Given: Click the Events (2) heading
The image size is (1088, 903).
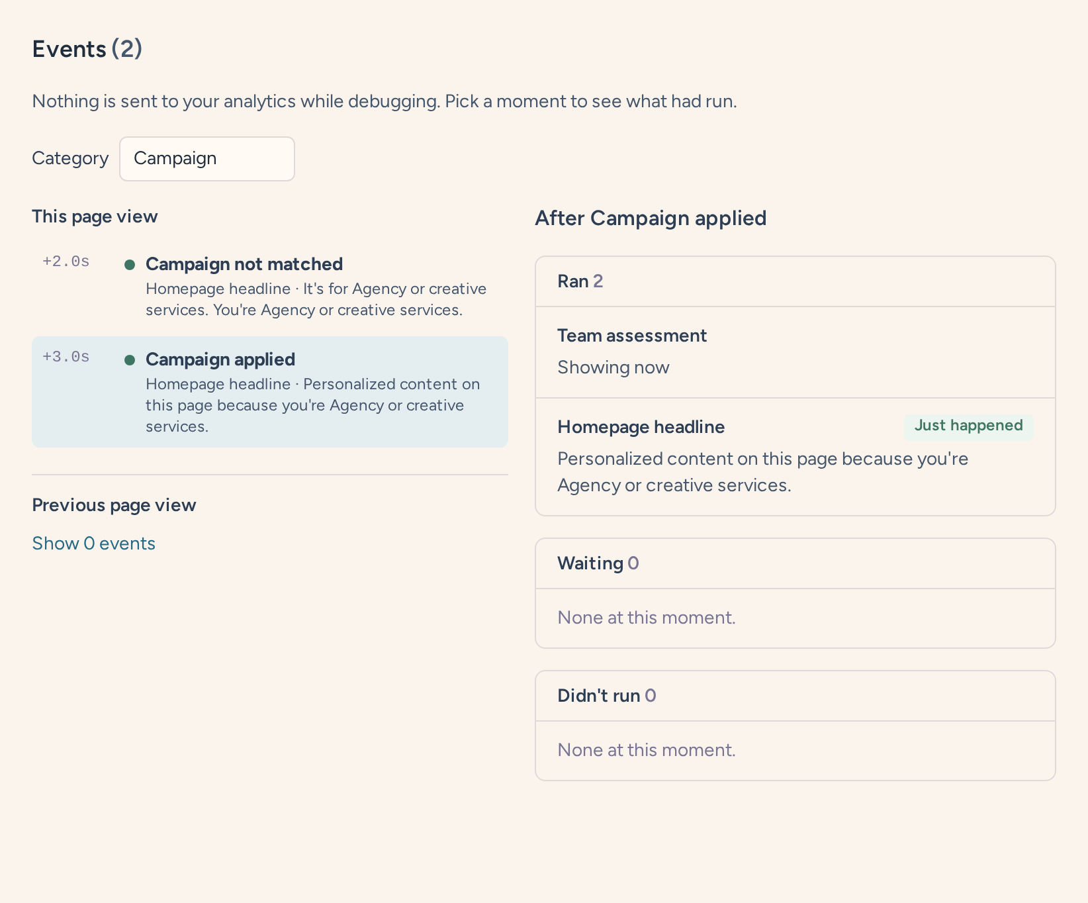Looking at the screenshot, I should tap(87, 49).
